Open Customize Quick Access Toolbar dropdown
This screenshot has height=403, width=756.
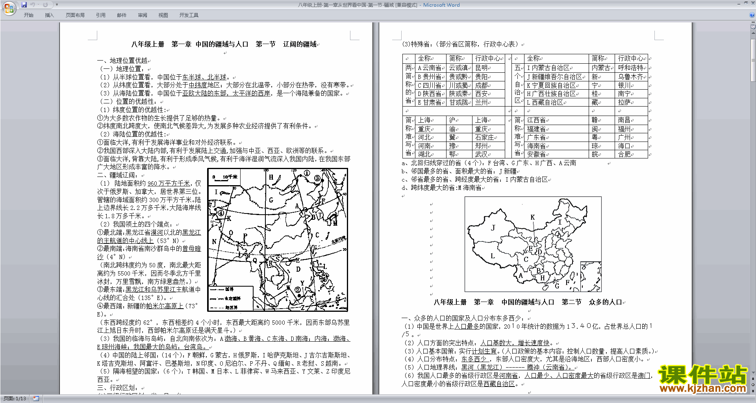[x=57, y=5]
